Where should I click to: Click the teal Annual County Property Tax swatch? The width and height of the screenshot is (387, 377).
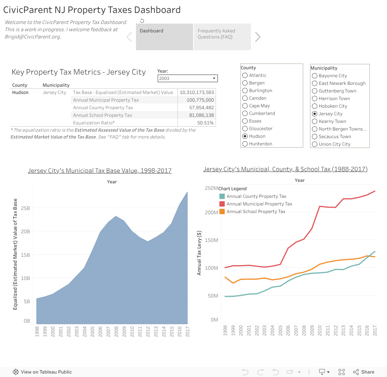tap(222, 196)
